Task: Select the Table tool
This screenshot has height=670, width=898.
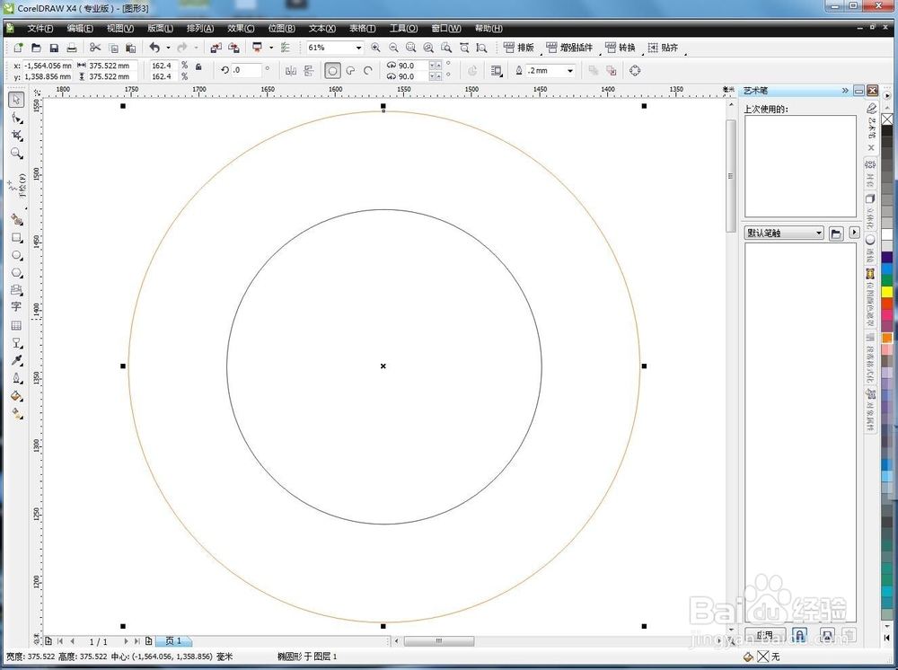Action: coord(16,325)
